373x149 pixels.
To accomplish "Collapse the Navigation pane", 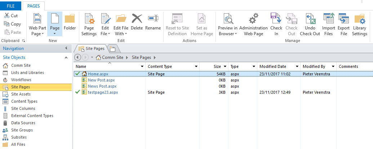I will (66, 48).
